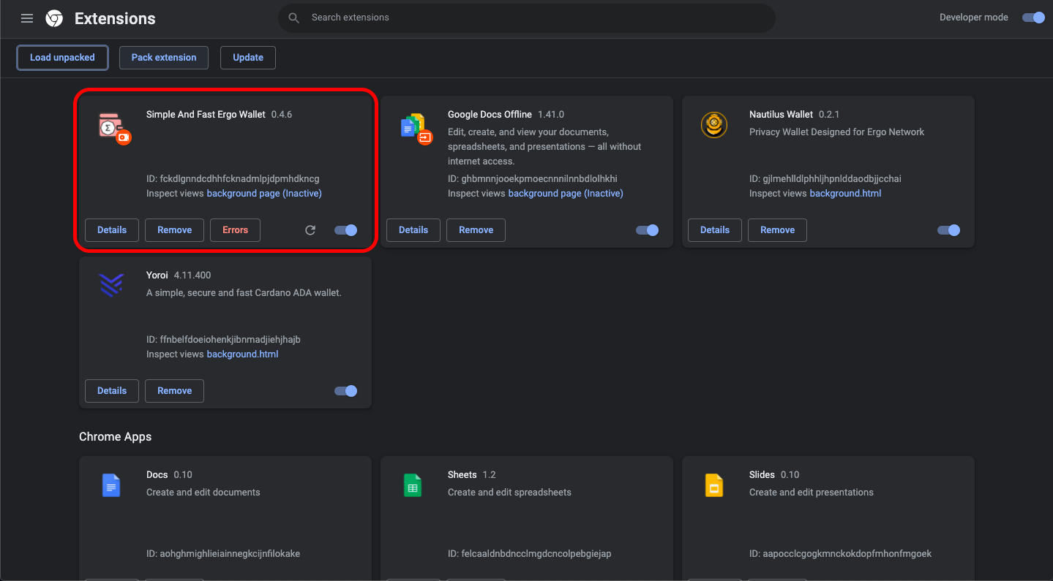Open Details for Yoroi
Image resolution: width=1053 pixels, height=581 pixels.
tap(112, 391)
